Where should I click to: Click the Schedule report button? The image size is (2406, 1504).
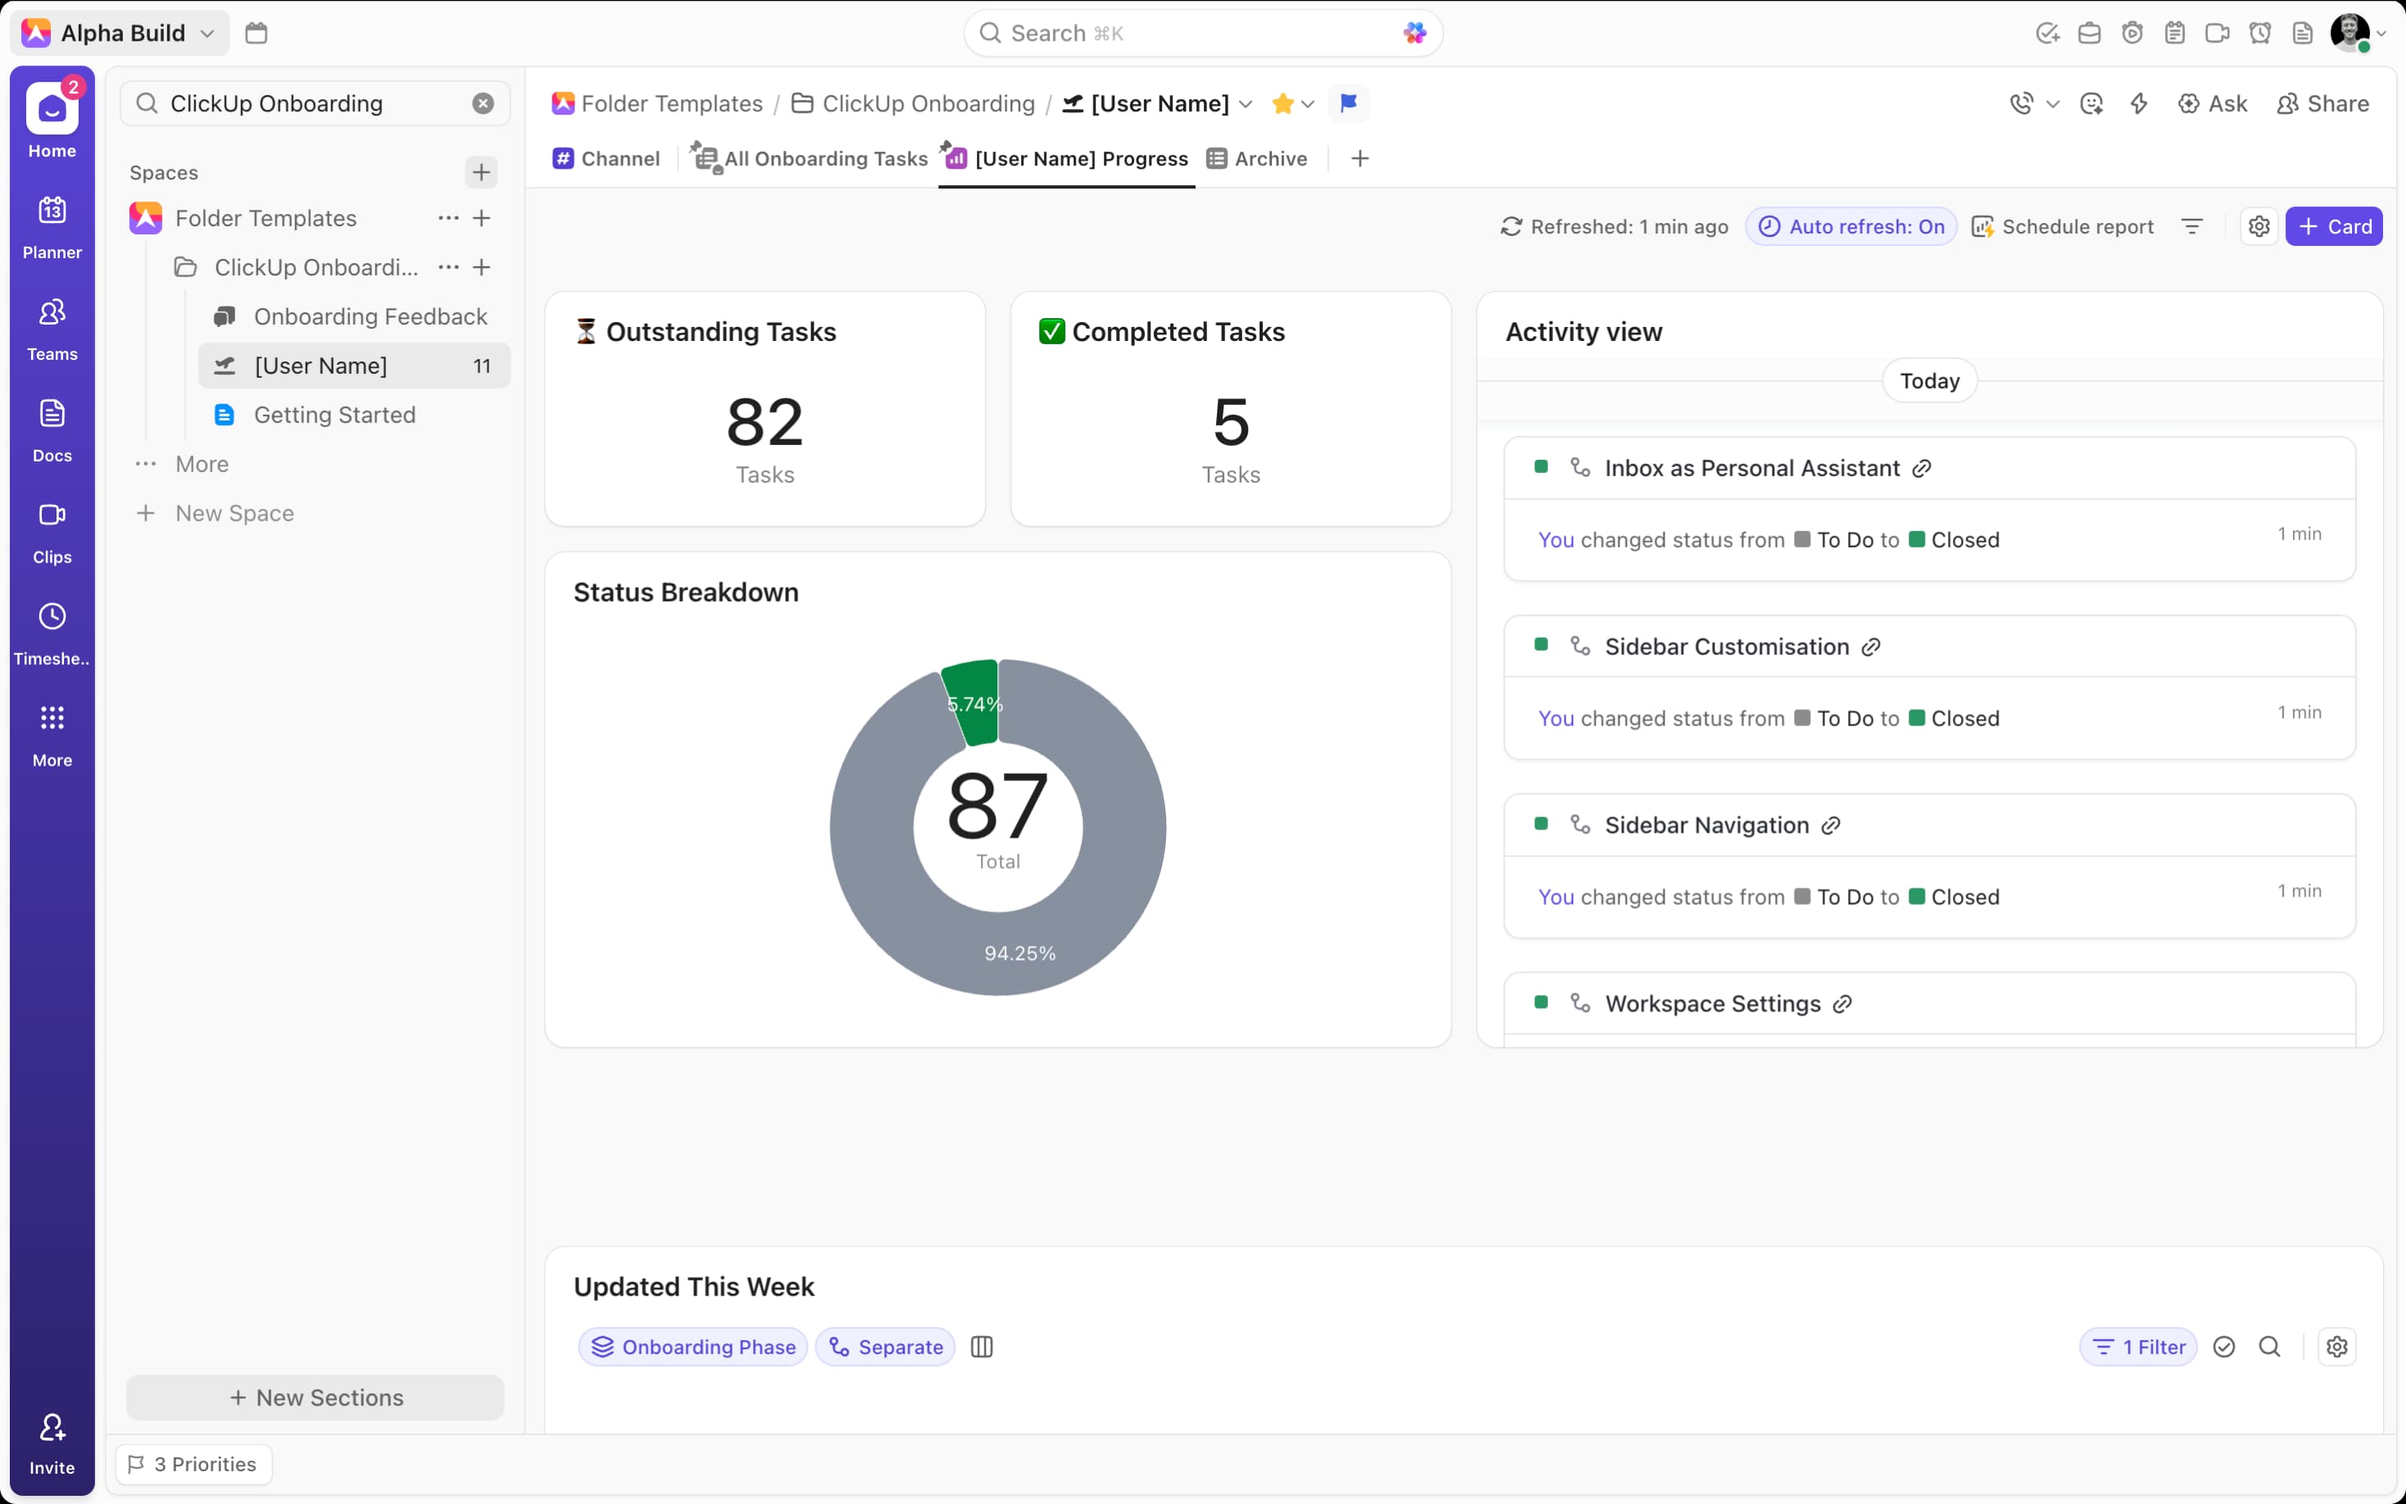pyautogui.click(x=2063, y=227)
